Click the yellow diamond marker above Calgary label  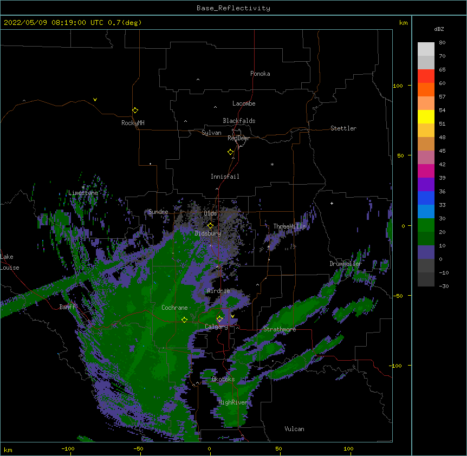(219, 319)
